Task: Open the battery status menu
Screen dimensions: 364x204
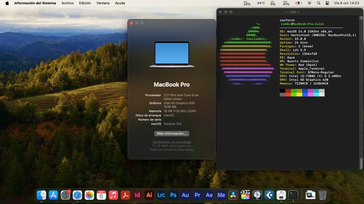Action: (299, 3)
